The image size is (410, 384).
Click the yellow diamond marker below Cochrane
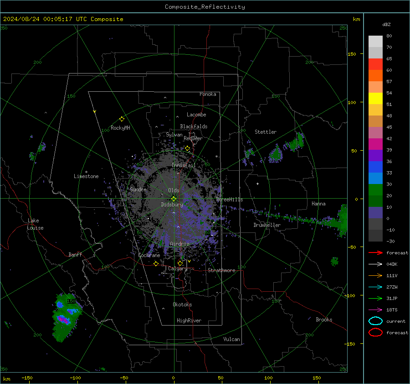(156, 263)
